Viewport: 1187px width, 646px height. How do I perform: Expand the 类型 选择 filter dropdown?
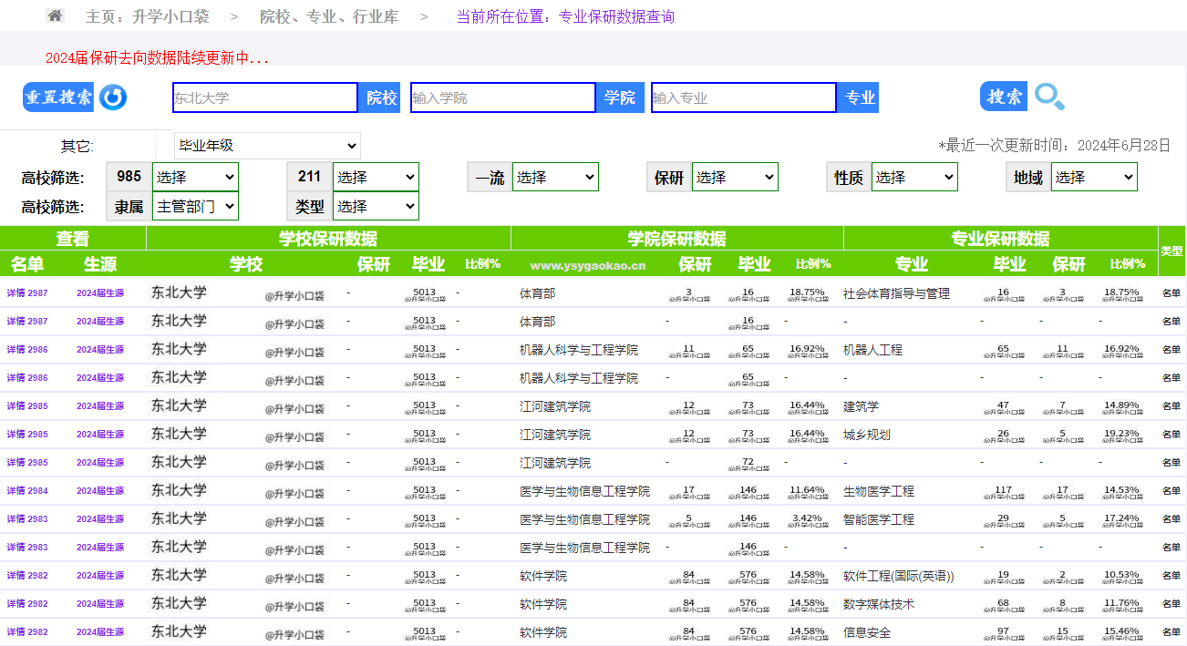click(x=376, y=206)
